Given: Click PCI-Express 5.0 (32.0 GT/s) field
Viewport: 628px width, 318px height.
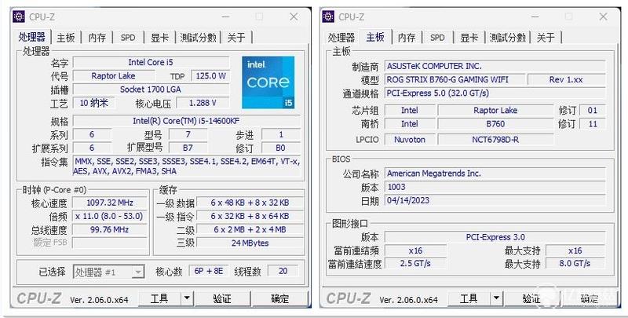Looking at the screenshot, I should (495, 93).
